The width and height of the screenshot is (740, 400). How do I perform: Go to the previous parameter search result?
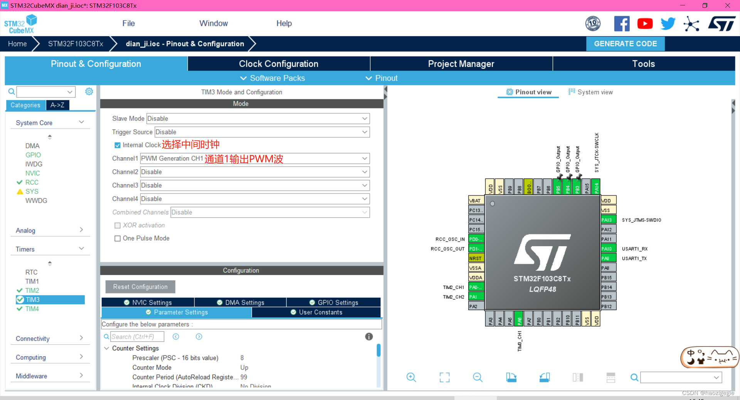176,337
